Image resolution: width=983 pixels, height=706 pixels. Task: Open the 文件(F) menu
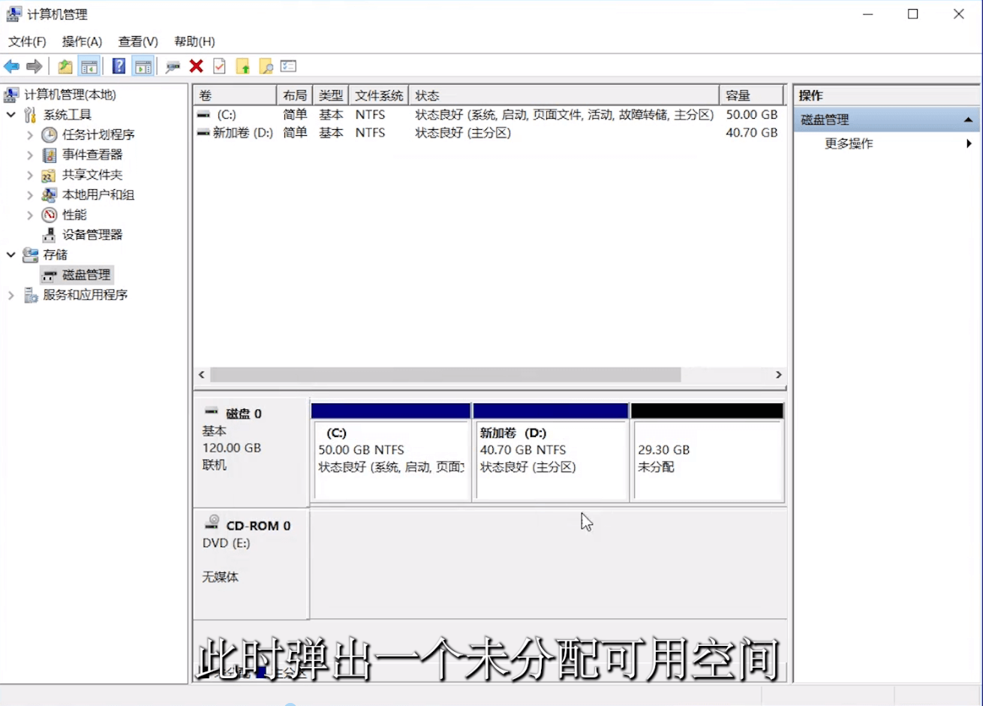27,41
